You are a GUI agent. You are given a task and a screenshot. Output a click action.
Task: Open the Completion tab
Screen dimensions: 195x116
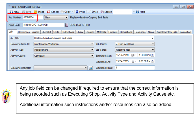pos(185,32)
